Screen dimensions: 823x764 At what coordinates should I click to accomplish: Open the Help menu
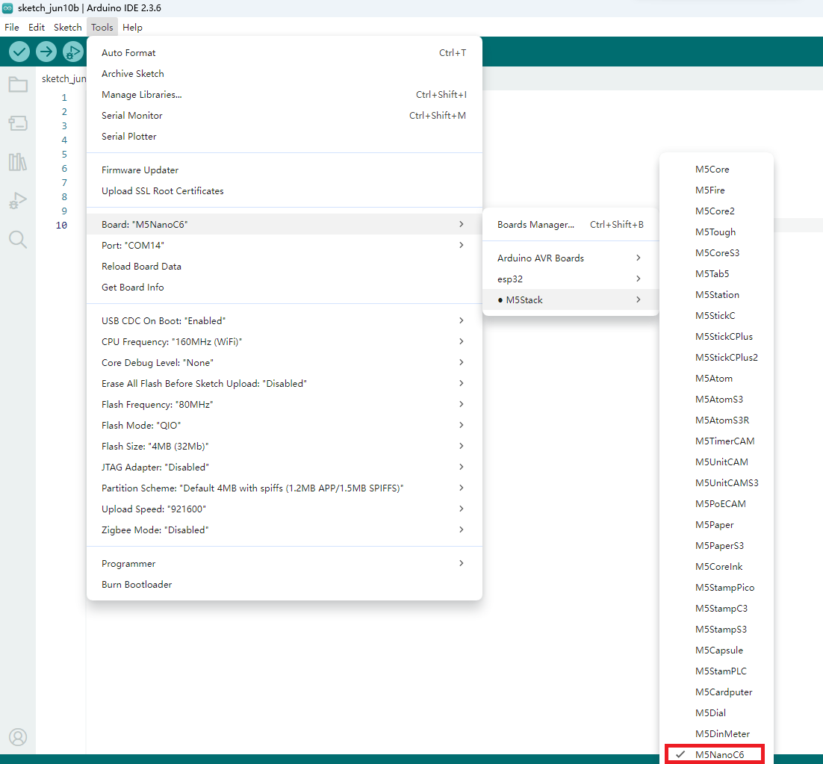coord(132,28)
